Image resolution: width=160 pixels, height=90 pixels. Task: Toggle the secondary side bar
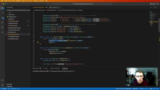pos(155,4)
